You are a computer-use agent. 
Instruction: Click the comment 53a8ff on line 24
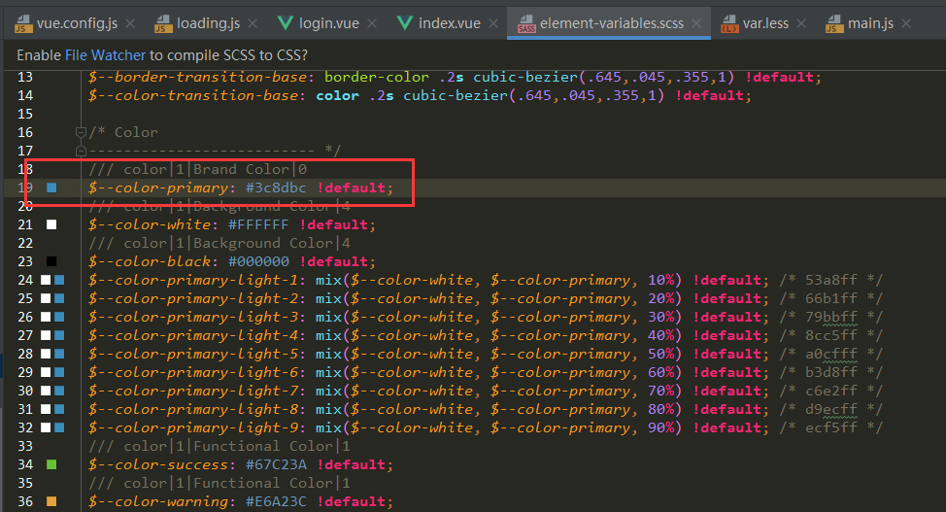(830, 280)
